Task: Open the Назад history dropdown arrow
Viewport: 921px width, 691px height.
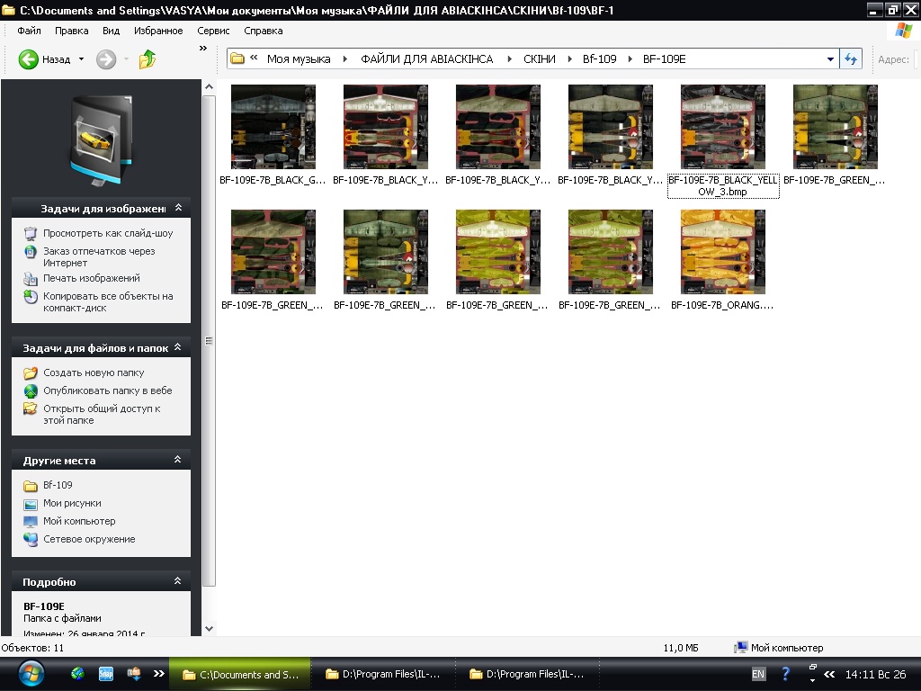Action: click(x=81, y=59)
